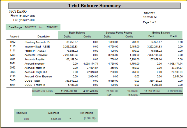Click period credit 5,850.00

pos(135,60)
